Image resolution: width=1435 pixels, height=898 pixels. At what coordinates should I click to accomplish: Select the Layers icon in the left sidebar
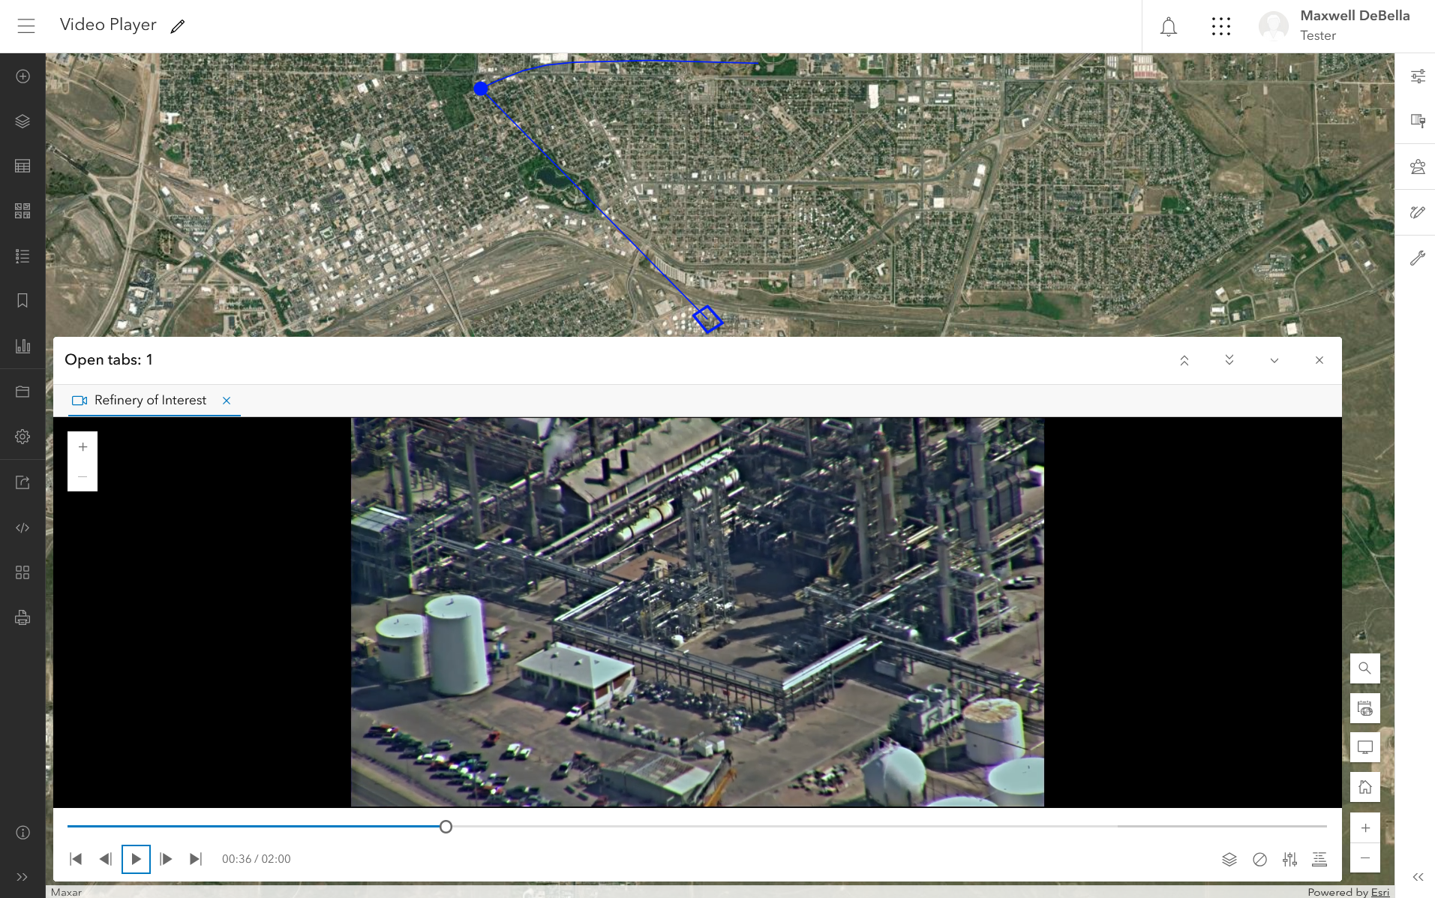23,121
